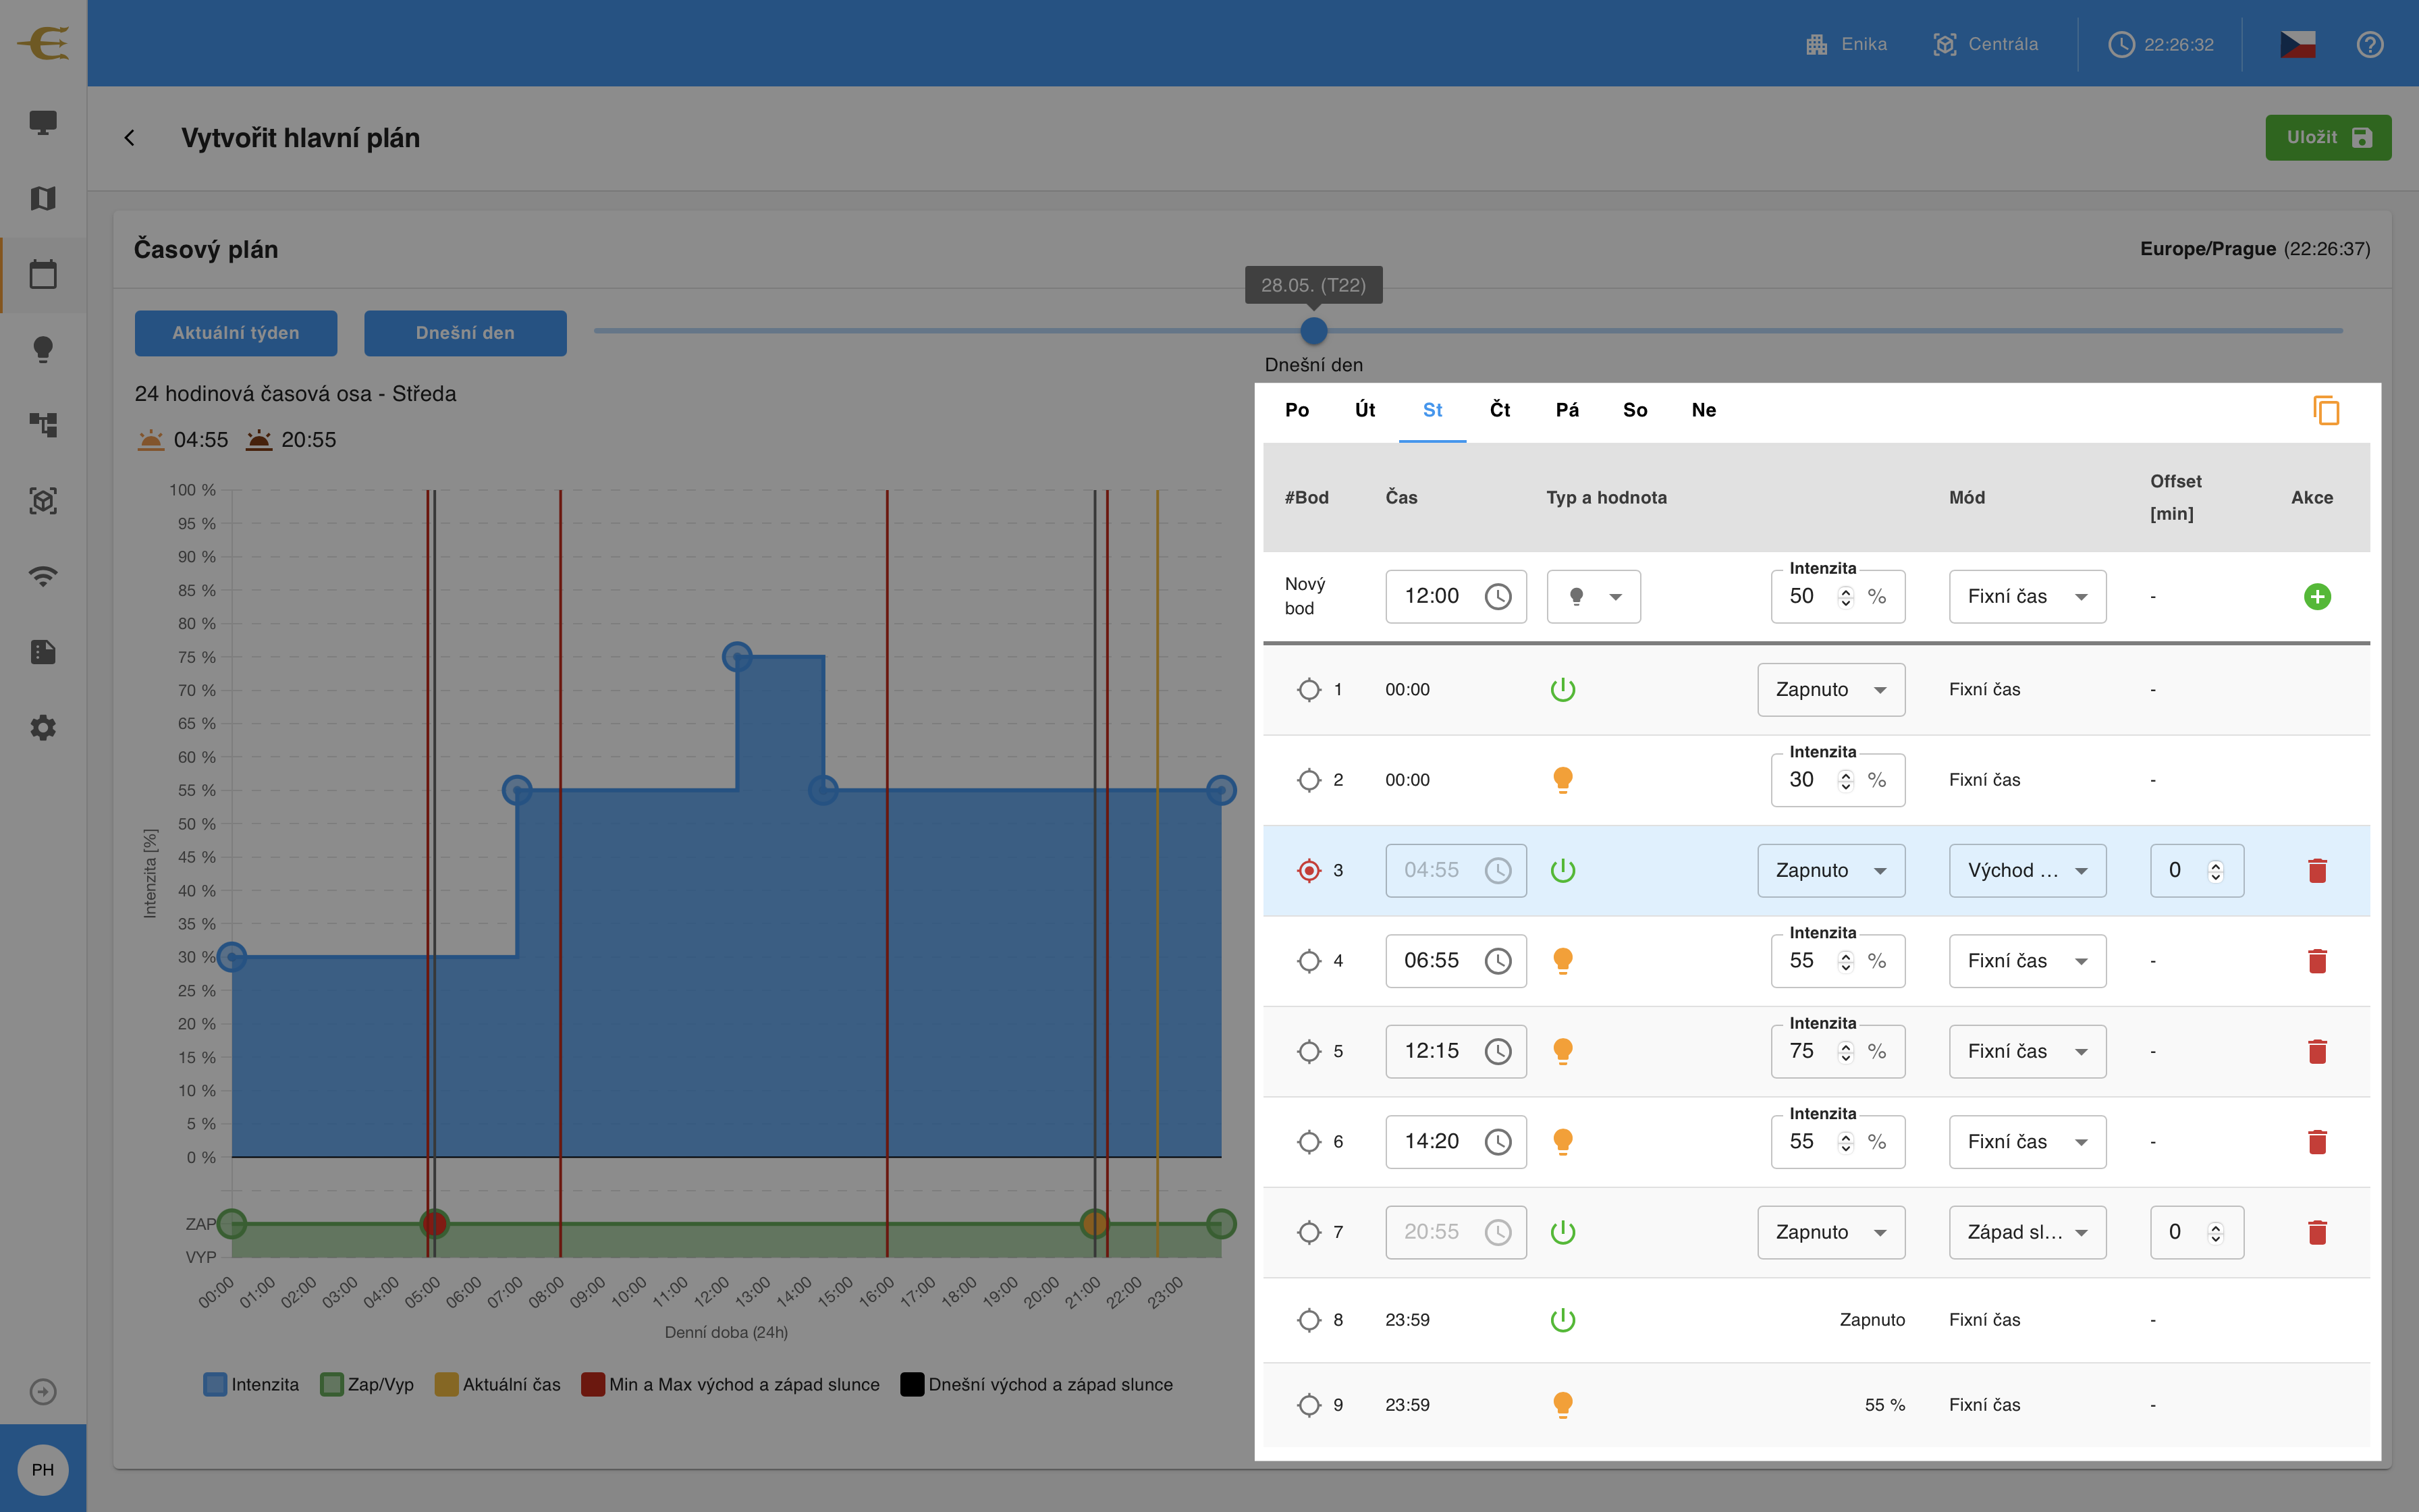This screenshot has width=2419, height=1512.
Task: Click the wifi network sidebar icon
Action: pyautogui.click(x=43, y=576)
